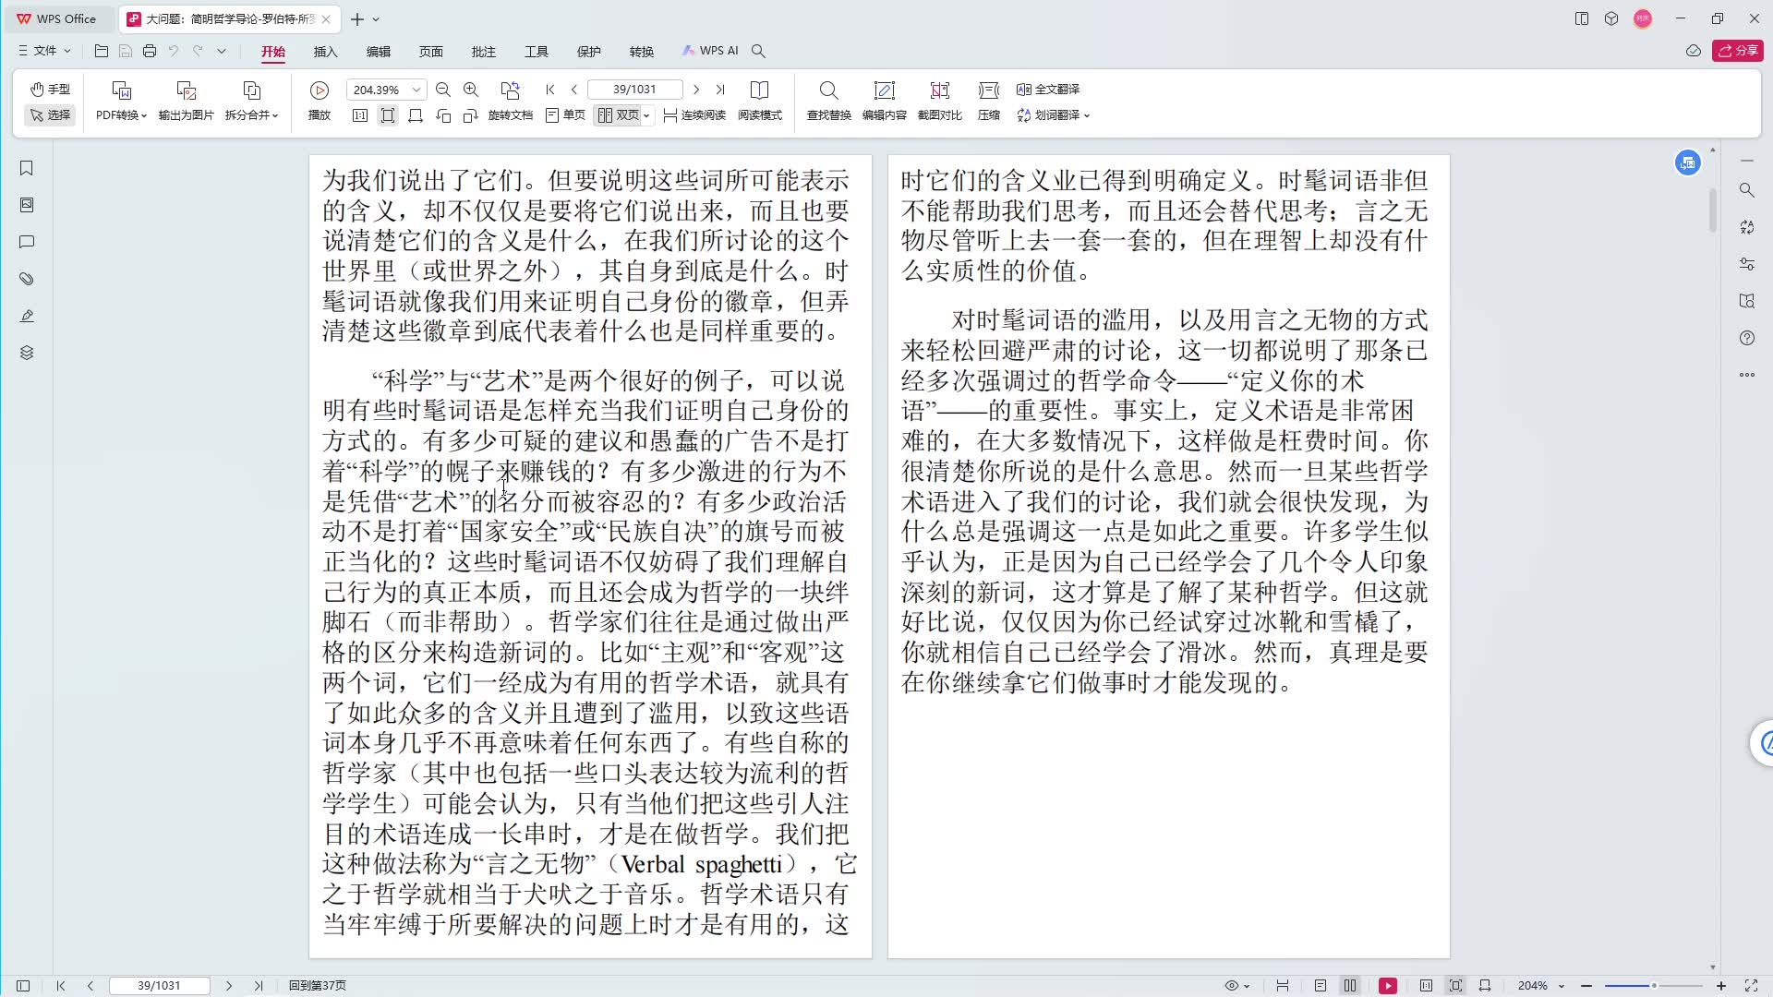Click 截图对比 screenshot compare tool
1773x997 pixels.
[x=939, y=101]
